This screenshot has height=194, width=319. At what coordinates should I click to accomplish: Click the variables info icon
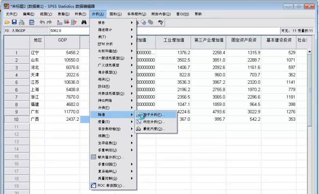[x=74, y=22]
